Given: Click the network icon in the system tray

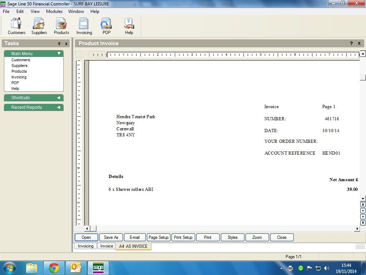Looking at the screenshot, I should [318, 268].
